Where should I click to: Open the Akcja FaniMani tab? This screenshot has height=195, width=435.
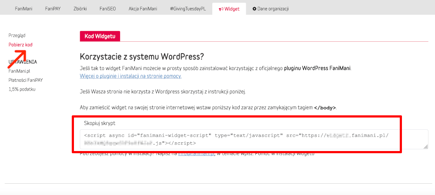pyautogui.click(x=143, y=9)
